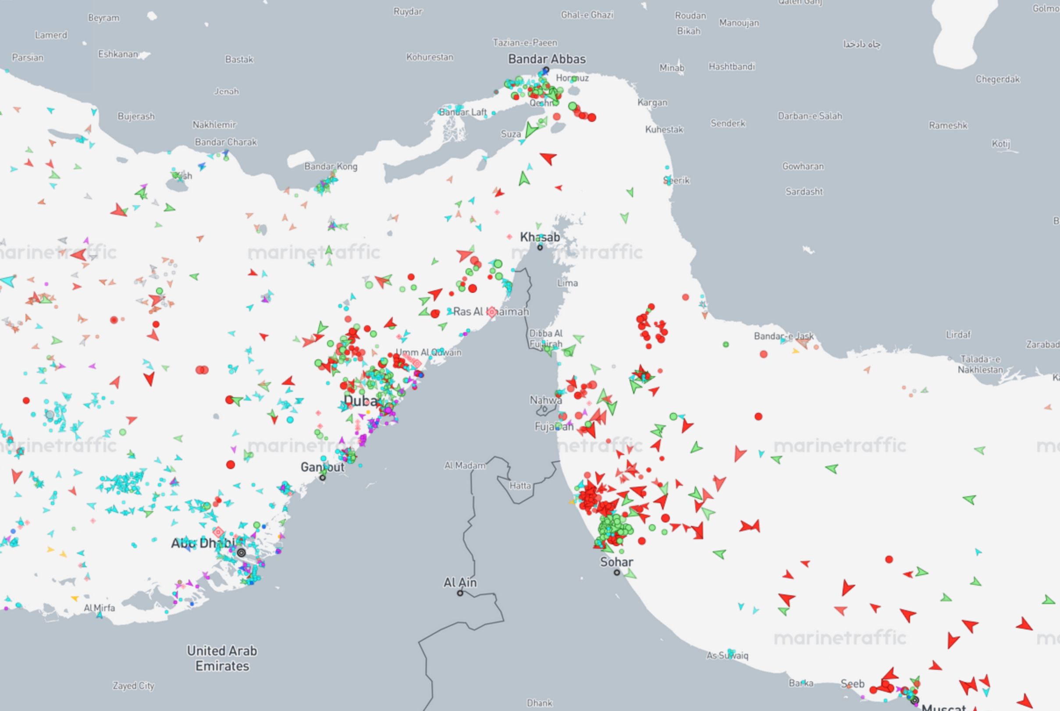Image resolution: width=1060 pixels, height=711 pixels.
Task: Click the 'Hormuz' island label
Action: (x=573, y=78)
